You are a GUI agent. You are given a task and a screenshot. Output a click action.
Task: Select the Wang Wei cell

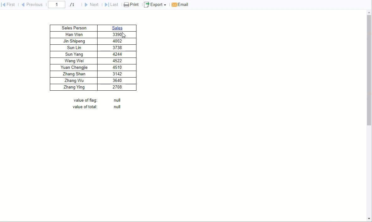tap(74, 61)
